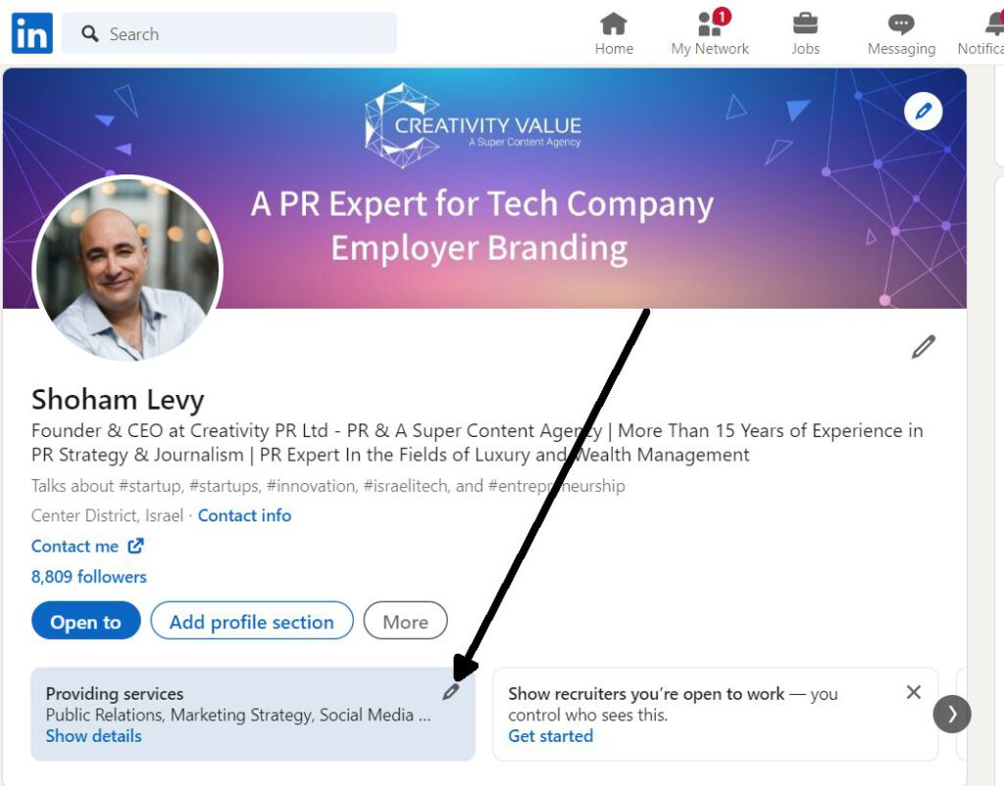Open My Network with notification badge
The image size is (1004, 786).
710,33
